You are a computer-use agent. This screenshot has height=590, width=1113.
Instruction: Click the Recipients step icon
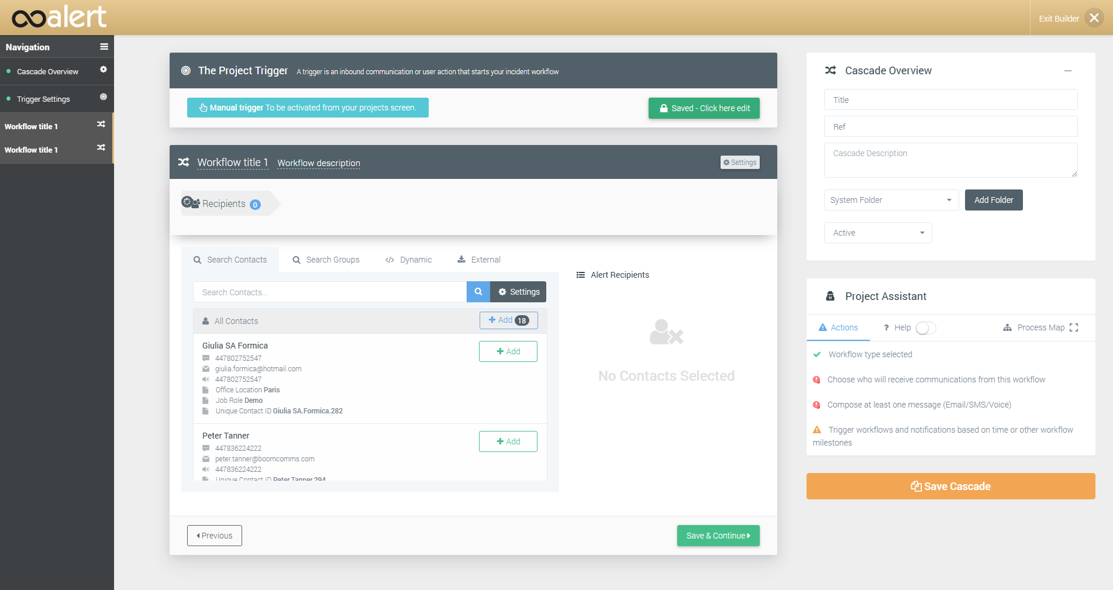tap(190, 203)
